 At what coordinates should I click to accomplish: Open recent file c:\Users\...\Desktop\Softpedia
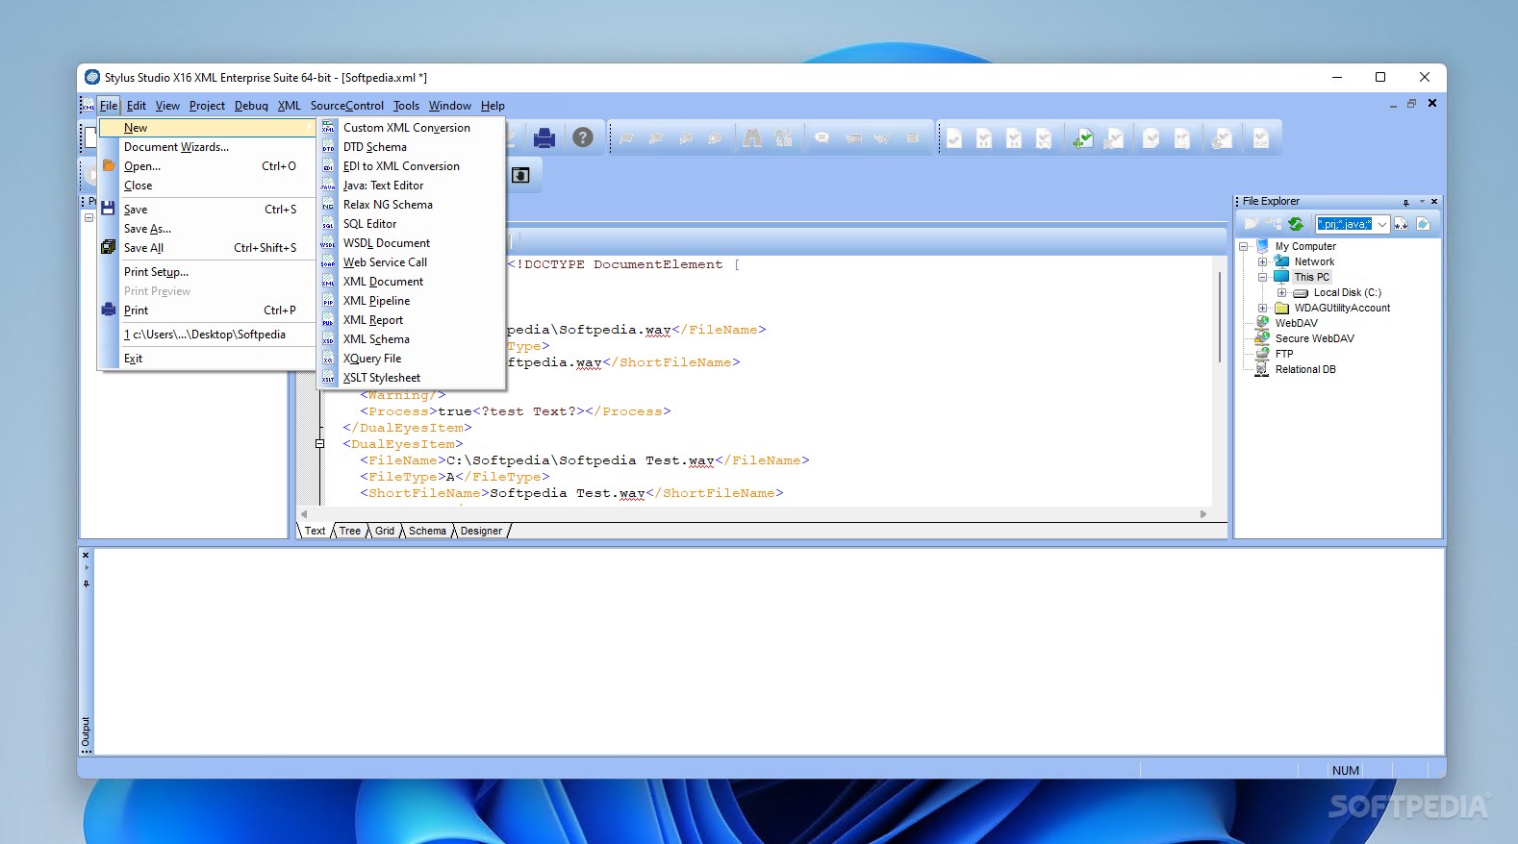click(x=205, y=335)
